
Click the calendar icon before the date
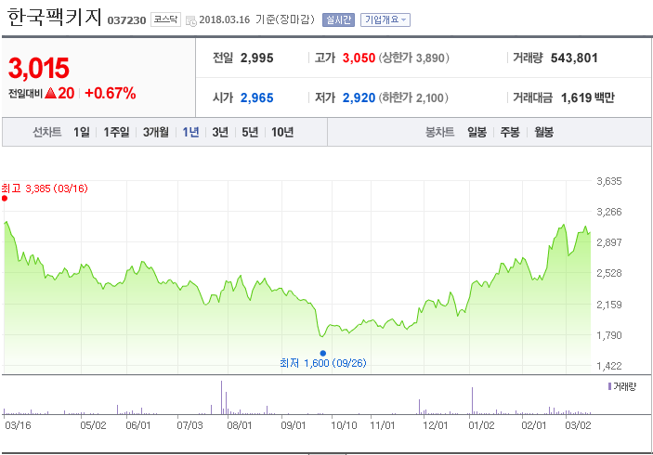[190, 20]
